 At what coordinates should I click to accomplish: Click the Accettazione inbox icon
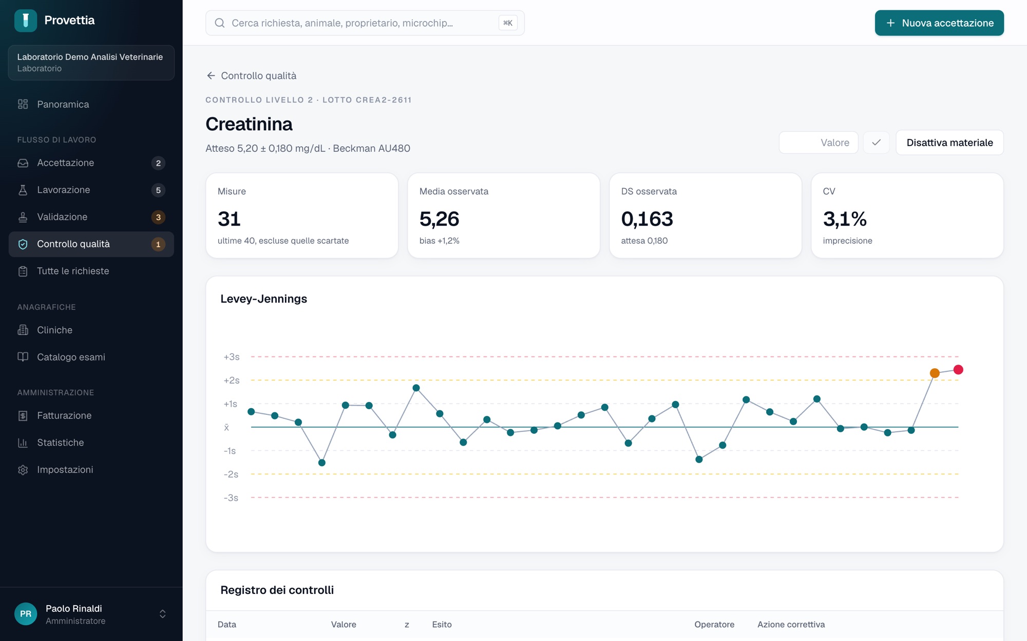click(x=23, y=163)
